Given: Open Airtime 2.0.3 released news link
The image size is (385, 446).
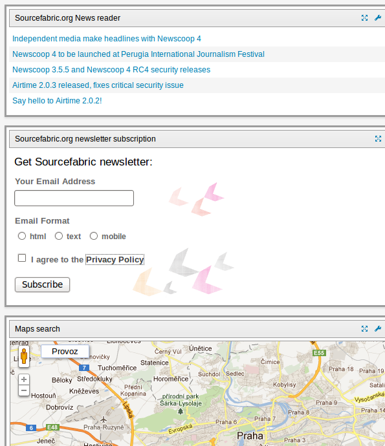Looking at the screenshot, I should [x=98, y=85].
